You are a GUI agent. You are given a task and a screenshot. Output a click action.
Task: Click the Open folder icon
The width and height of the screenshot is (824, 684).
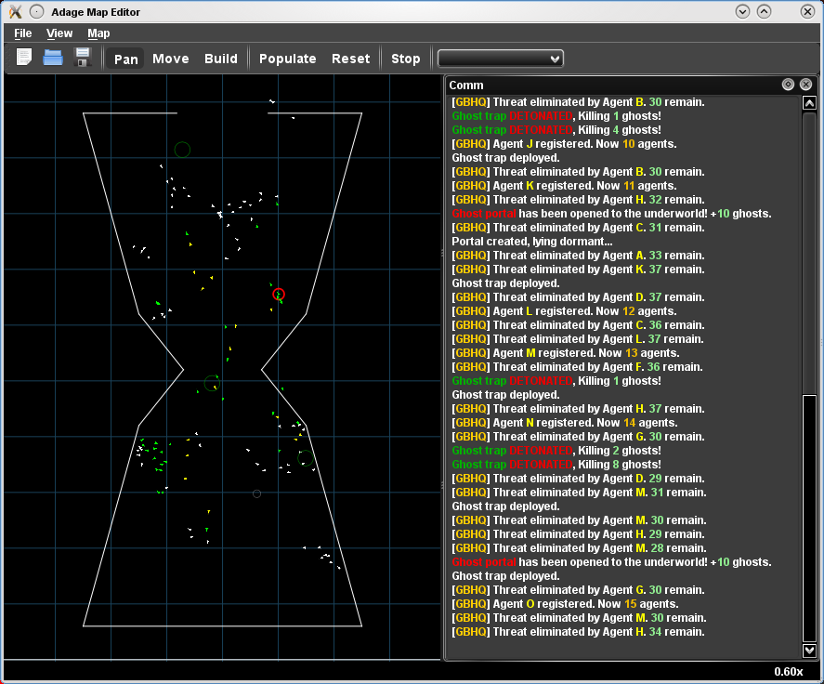pyautogui.click(x=53, y=58)
